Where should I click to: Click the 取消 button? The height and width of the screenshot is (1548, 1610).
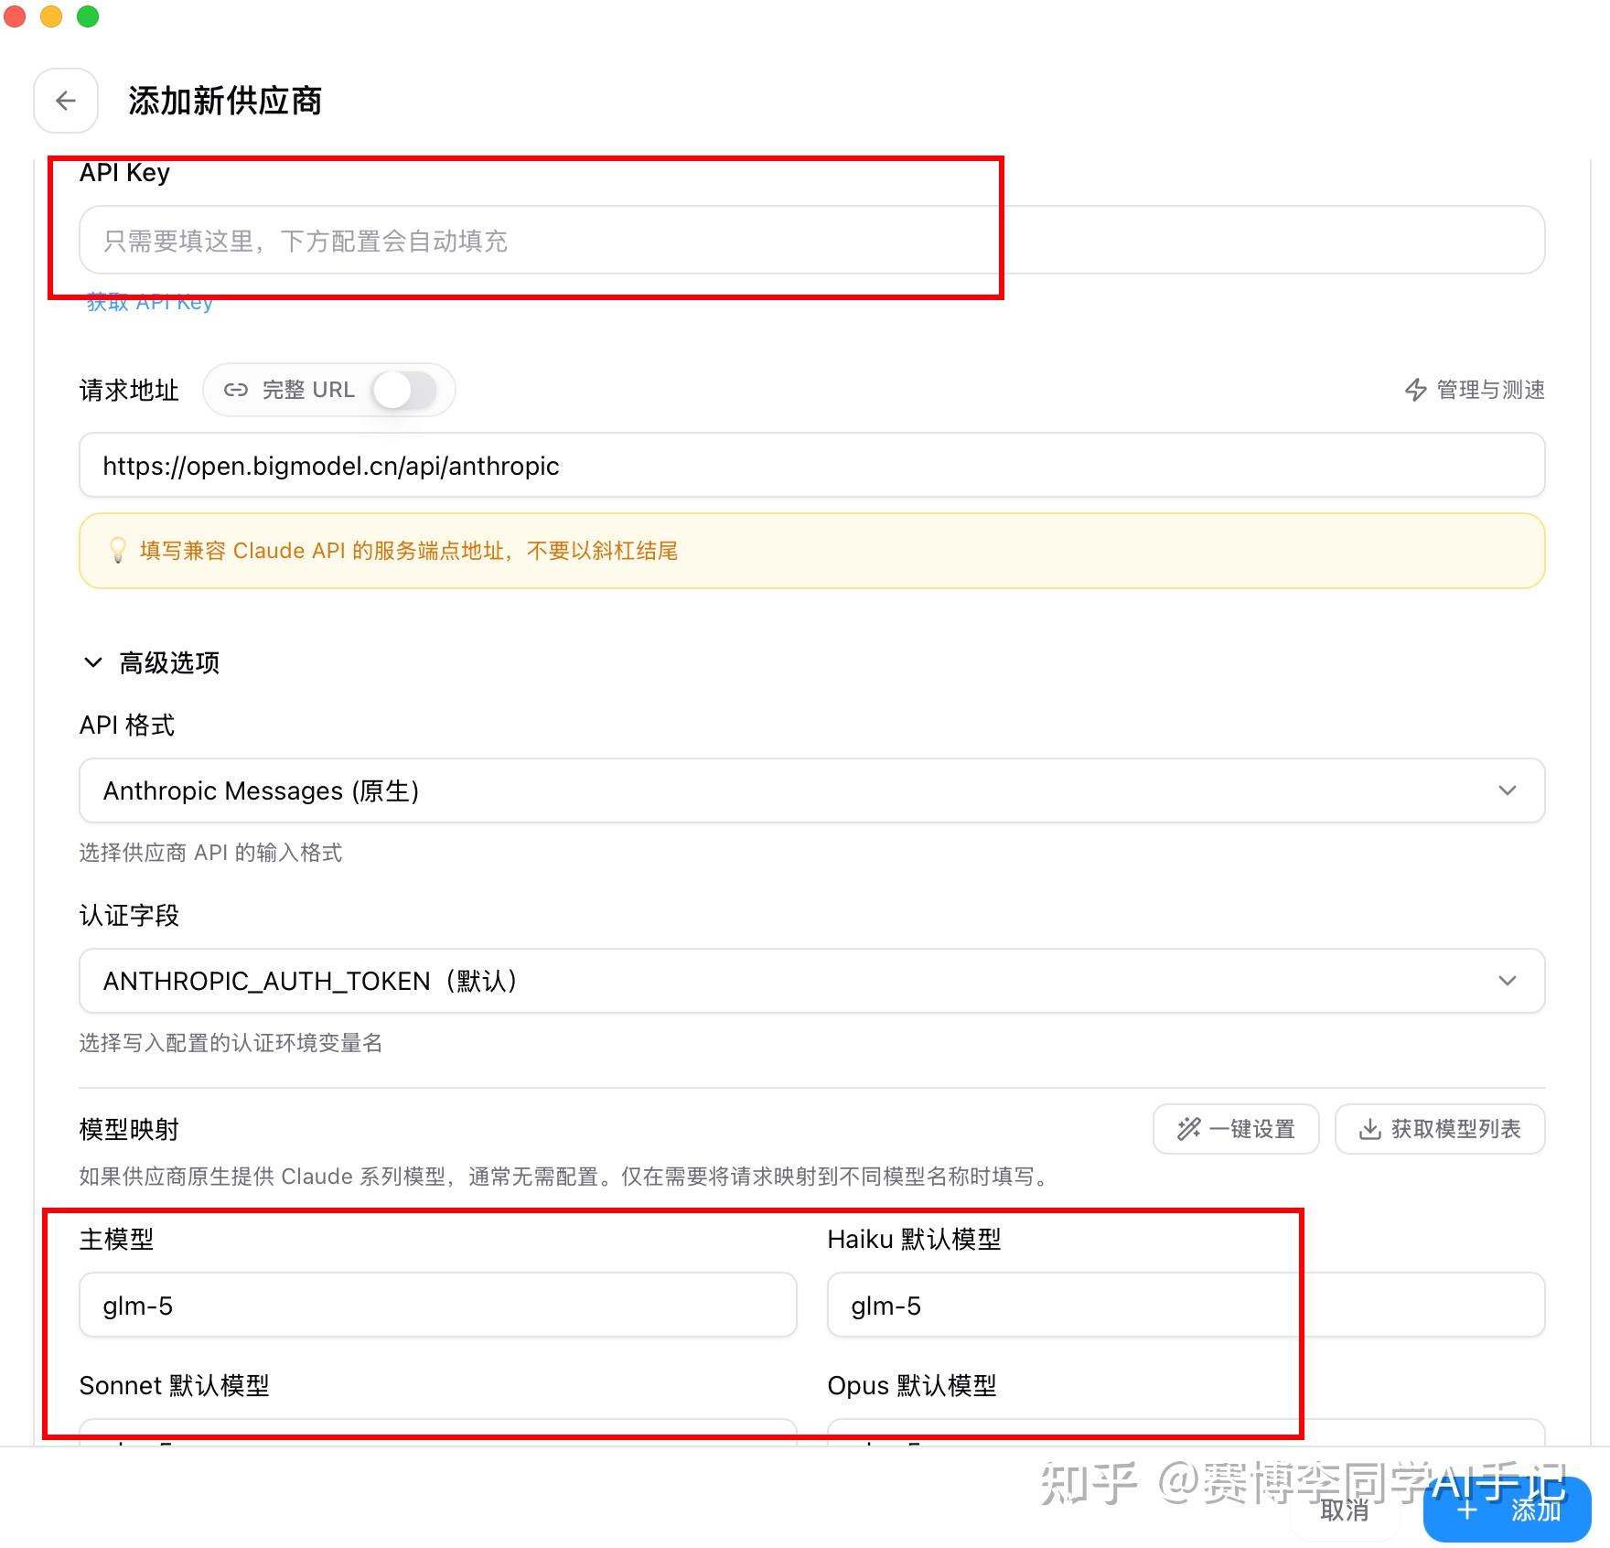(1344, 1510)
